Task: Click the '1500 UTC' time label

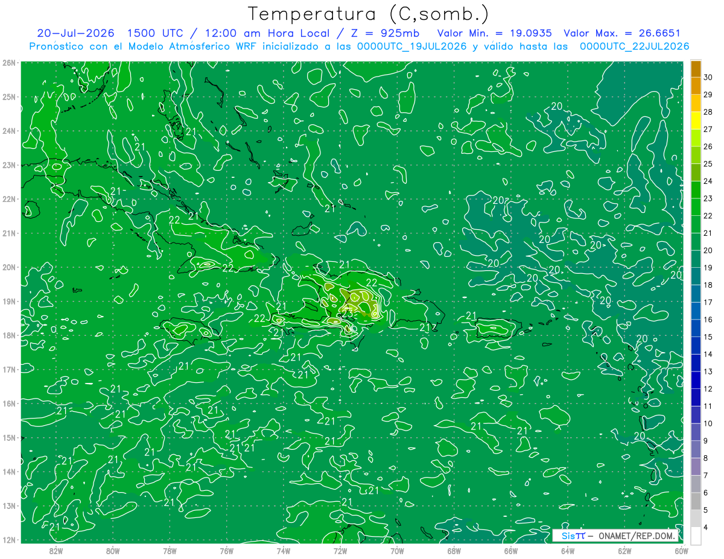Action: (x=156, y=33)
